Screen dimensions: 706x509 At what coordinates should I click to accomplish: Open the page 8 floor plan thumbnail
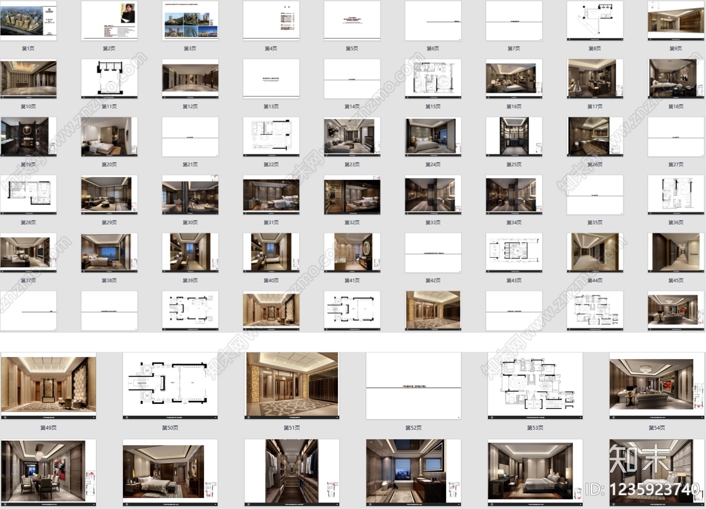click(595, 21)
